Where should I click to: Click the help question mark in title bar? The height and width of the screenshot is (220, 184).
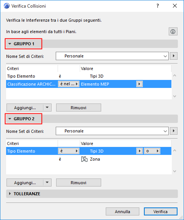[158, 6]
